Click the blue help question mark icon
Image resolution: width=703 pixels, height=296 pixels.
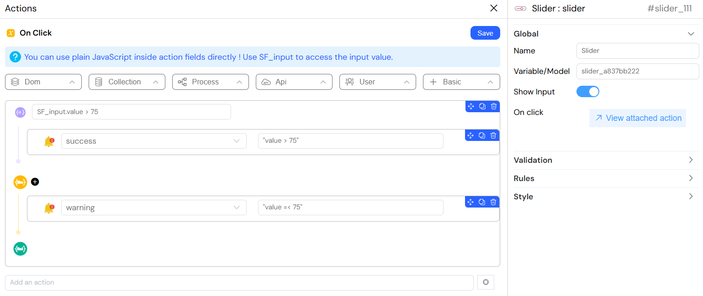[x=16, y=57]
